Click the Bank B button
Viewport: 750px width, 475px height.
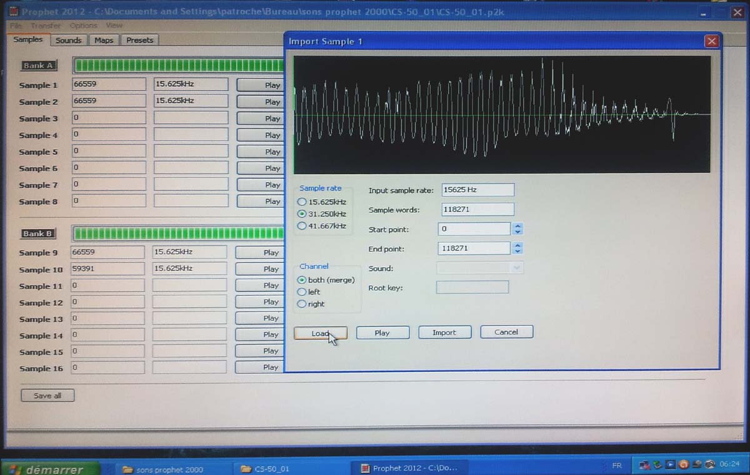38,233
